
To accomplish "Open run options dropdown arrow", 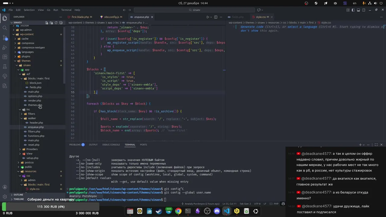I will tap(211, 17).
